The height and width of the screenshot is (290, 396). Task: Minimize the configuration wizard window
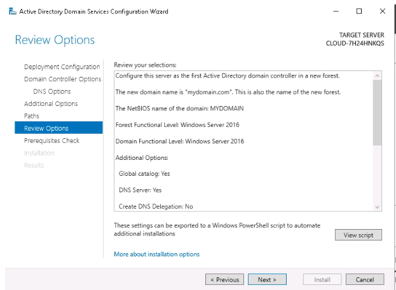tap(336, 11)
